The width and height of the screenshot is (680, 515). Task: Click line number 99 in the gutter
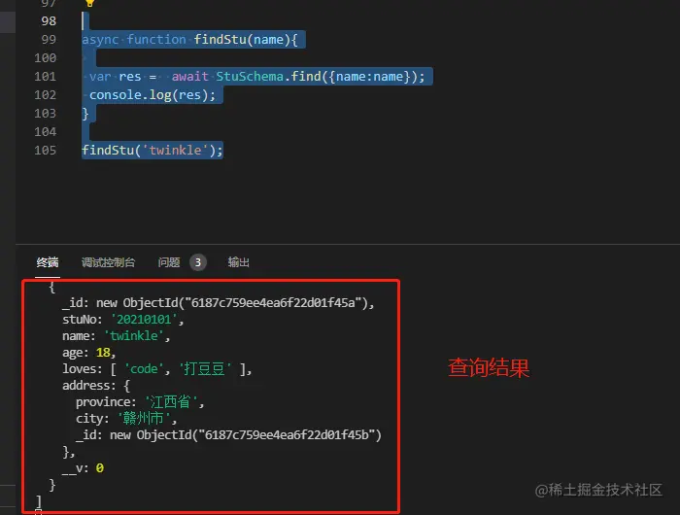pyautogui.click(x=49, y=40)
